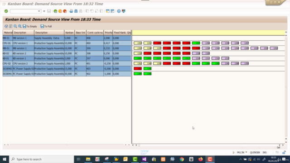Select material cell 3038941
The height and width of the screenshot is (163, 290).
8,74
